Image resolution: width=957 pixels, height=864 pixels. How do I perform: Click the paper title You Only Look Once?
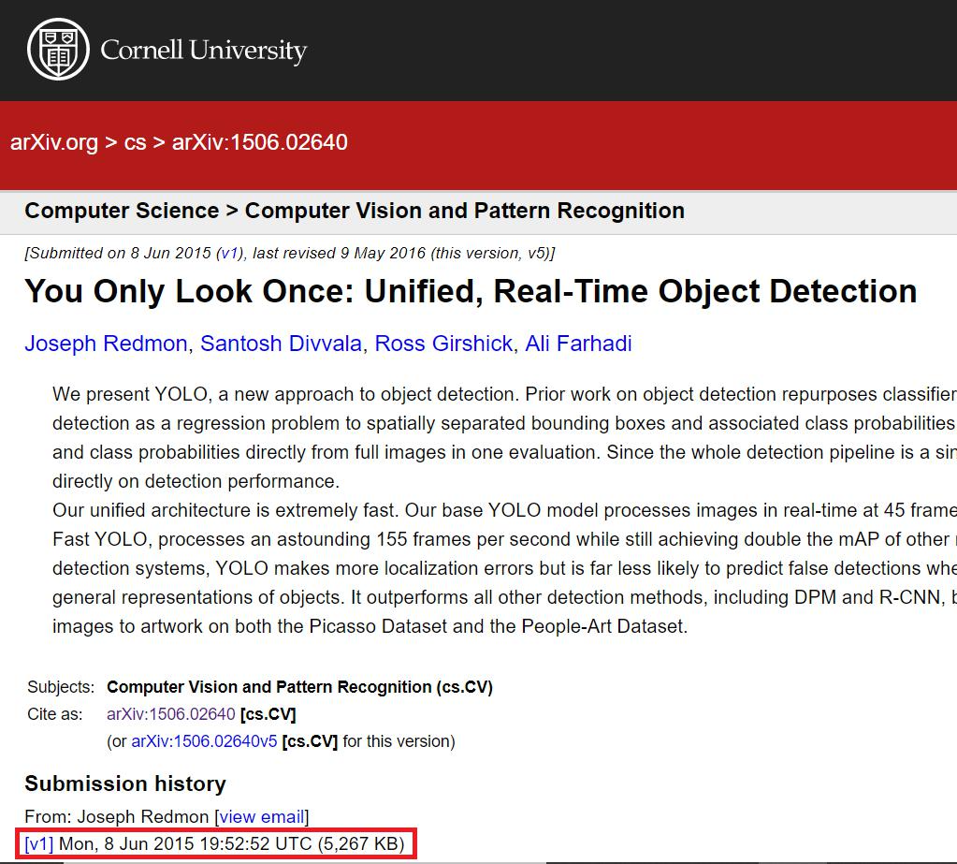coord(471,291)
